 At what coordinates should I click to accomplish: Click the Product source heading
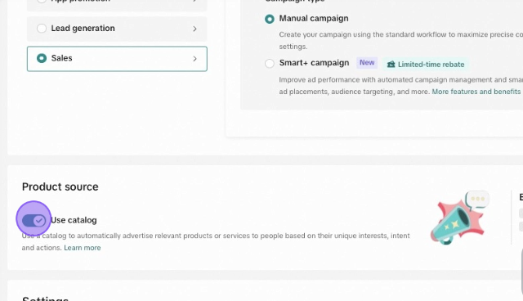click(x=60, y=186)
